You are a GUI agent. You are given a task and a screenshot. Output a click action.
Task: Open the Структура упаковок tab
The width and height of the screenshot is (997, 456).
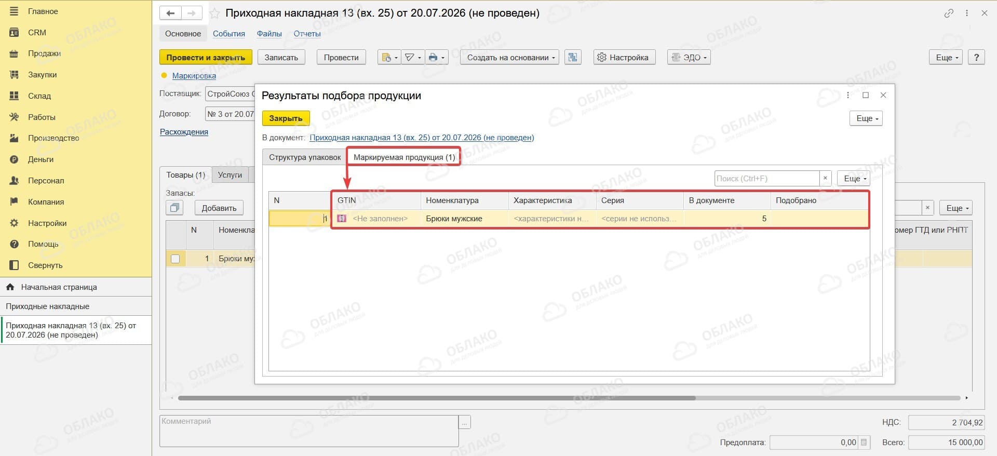tap(305, 157)
